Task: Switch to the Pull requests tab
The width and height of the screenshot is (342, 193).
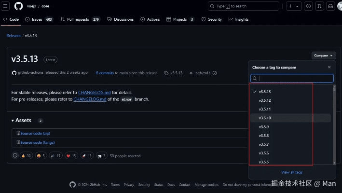Action: pos(80,19)
